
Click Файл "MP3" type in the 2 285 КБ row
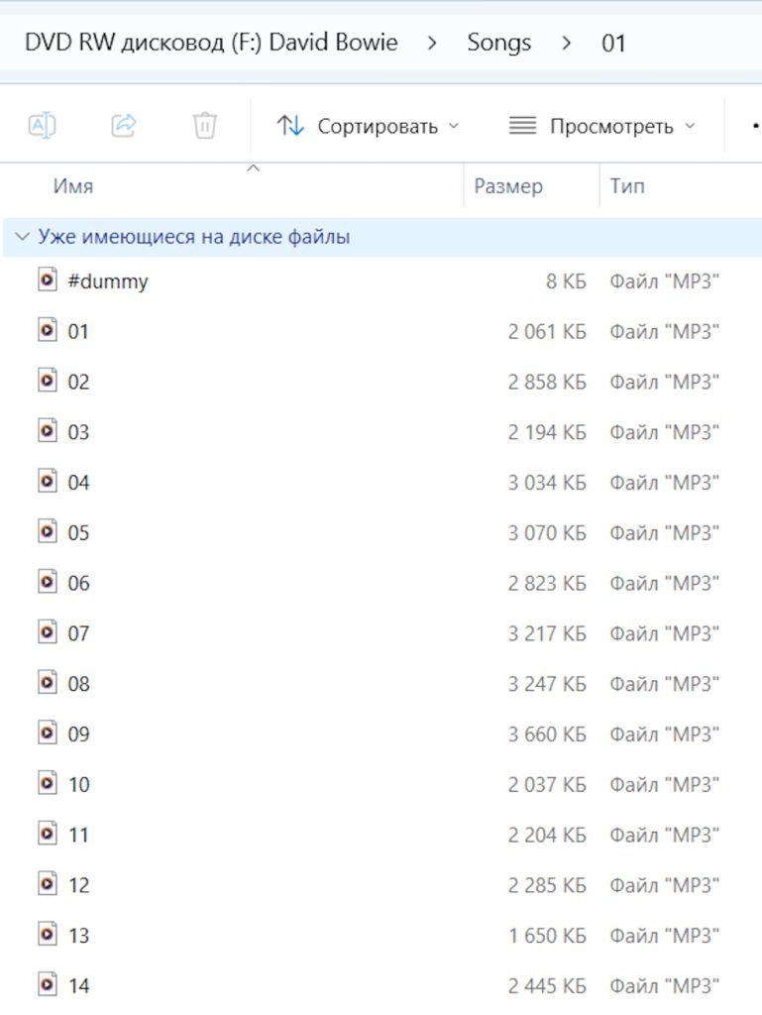(x=664, y=885)
